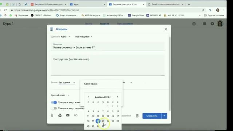
Task: Select February 13 in calendar
Action: pos(98,116)
